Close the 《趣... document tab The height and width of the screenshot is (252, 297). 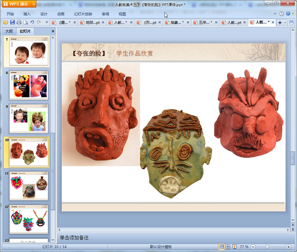pyautogui.click(x=75, y=22)
